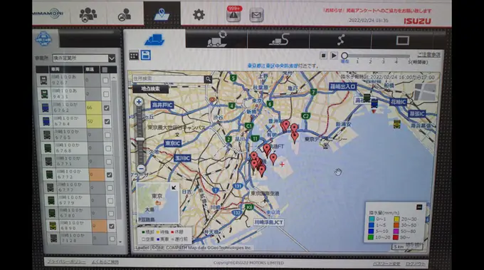This screenshot has width=484, height=270.
Task: Open the mail envelope icon
Action: pos(256,15)
